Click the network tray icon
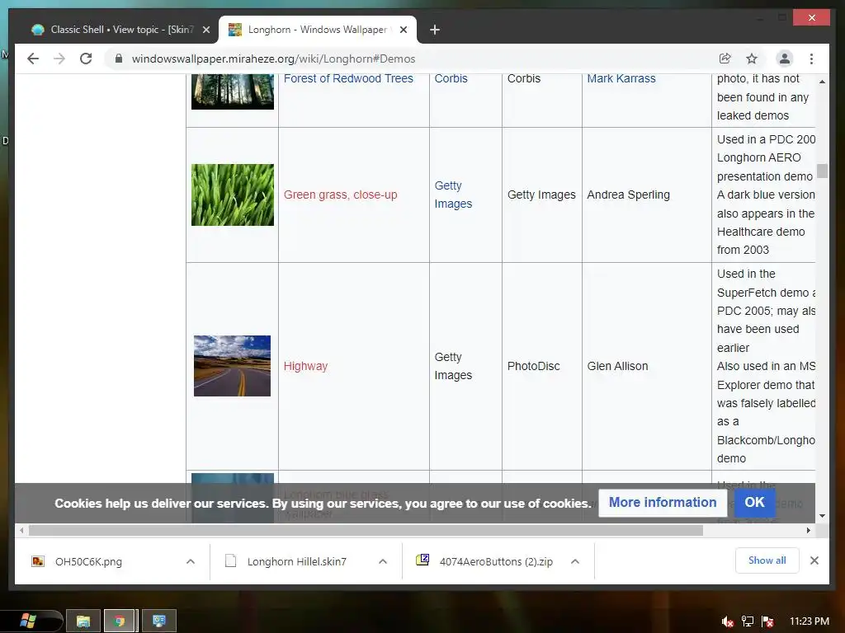Image resolution: width=845 pixels, height=633 pixels. coord(748,621)
